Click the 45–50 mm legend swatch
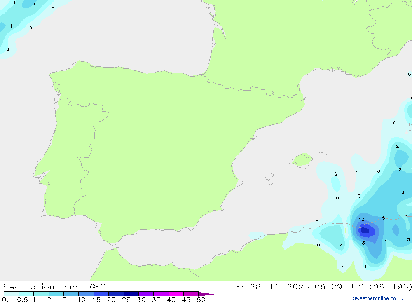This screenshot has height=302, width=412. 191,294
